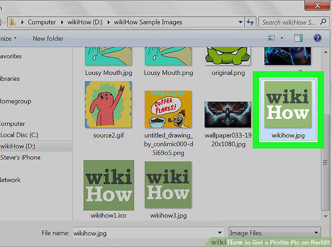Open the view options dropdown arrow

click(x=282, y=38)
